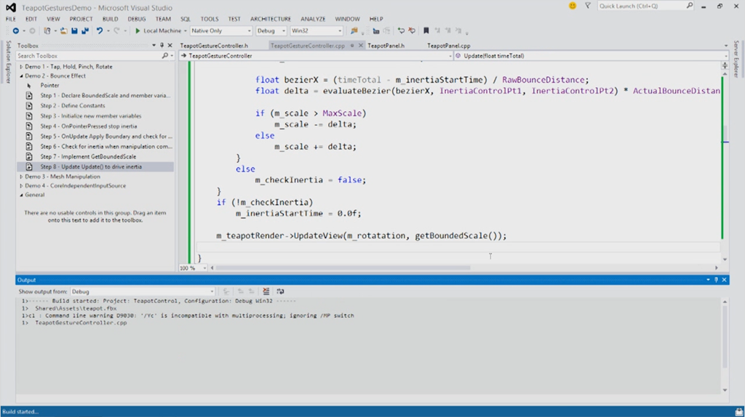The height and width of the screenshot is (417, 745).
Task: Collapse the General toolbox group
Action: click(x=21, y=195)
